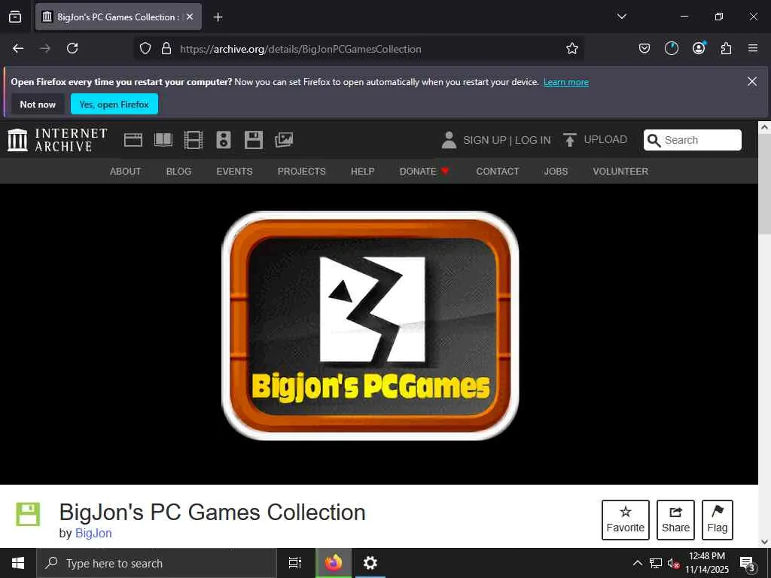The height and width of the screenshot is (578, 771).
Task: Click the green software item icon by the title
Action: (x=28, y=514)
